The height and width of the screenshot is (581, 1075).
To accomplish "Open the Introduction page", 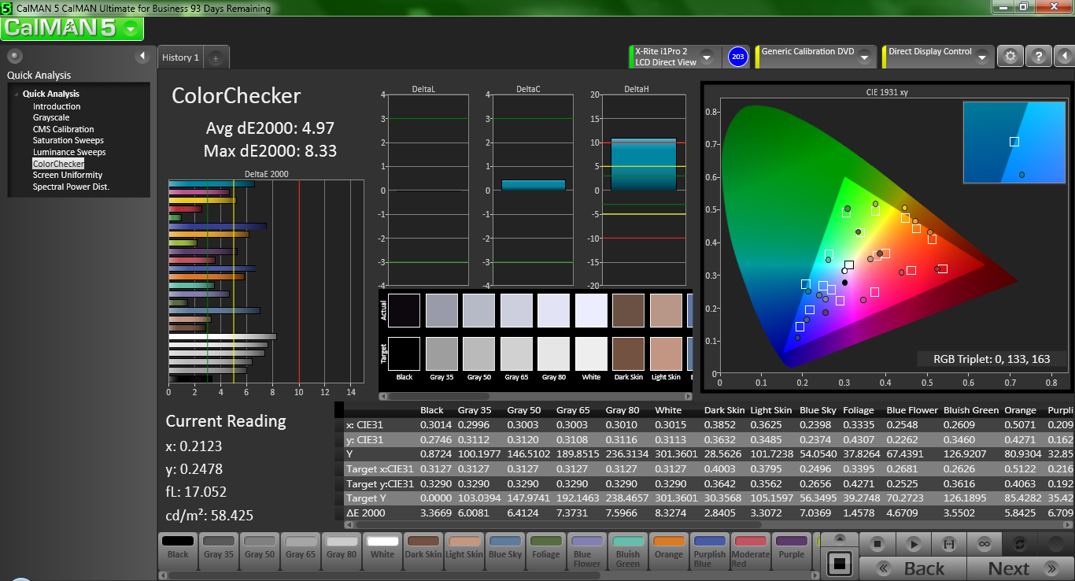I will coord(57,106).
